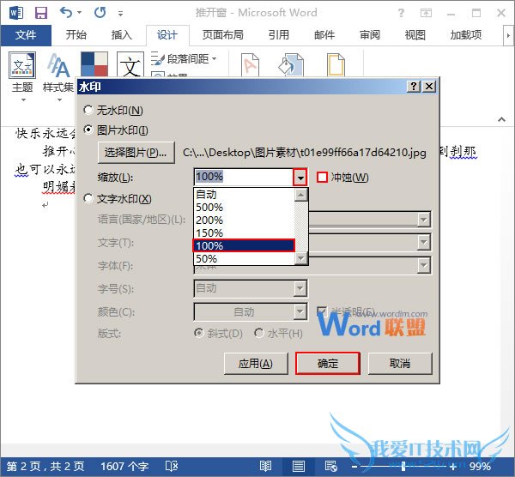
Task: Toggle the 冲蚀 (Washout) checkbox
Action: tap(322, 178)
